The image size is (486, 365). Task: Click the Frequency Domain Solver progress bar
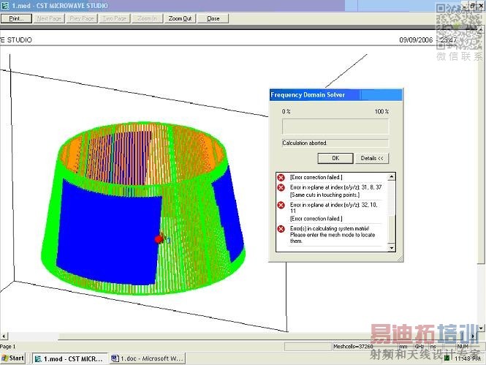click(x=335, y=127)
